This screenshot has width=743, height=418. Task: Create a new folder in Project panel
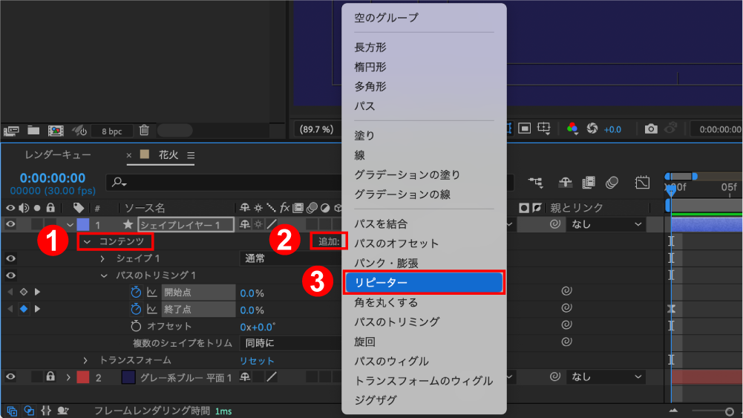pyautogui.click(x=33, y=130)
